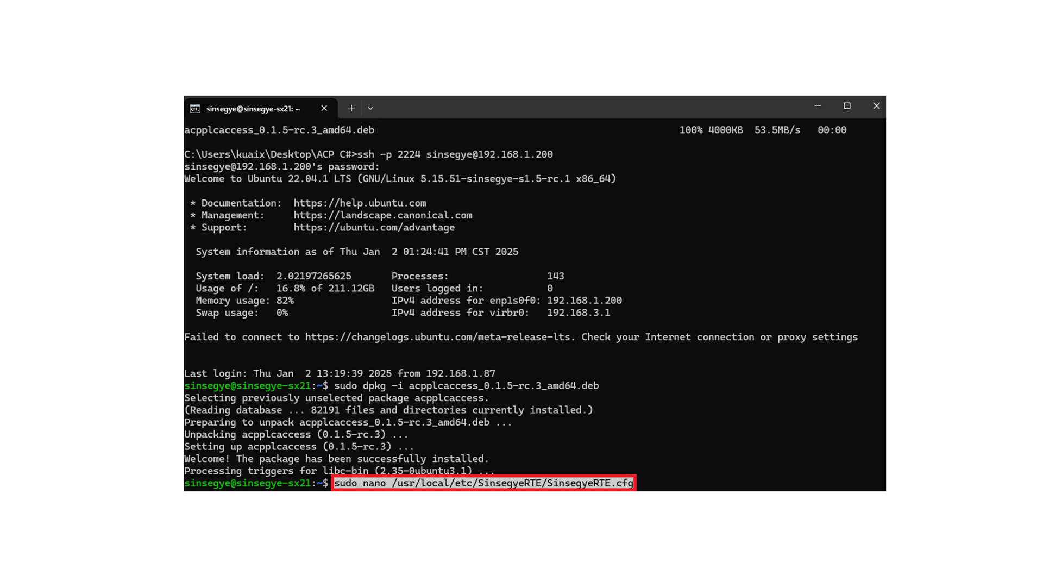Open a new terminal tab with plus icon
The height and width of the screenshot is (587, 1043).
coord(351,108)
